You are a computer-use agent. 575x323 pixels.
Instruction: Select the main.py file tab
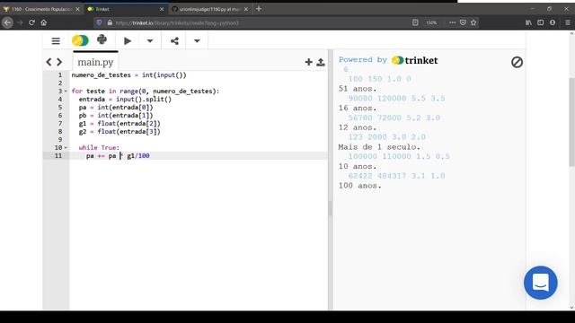(95, 62)
